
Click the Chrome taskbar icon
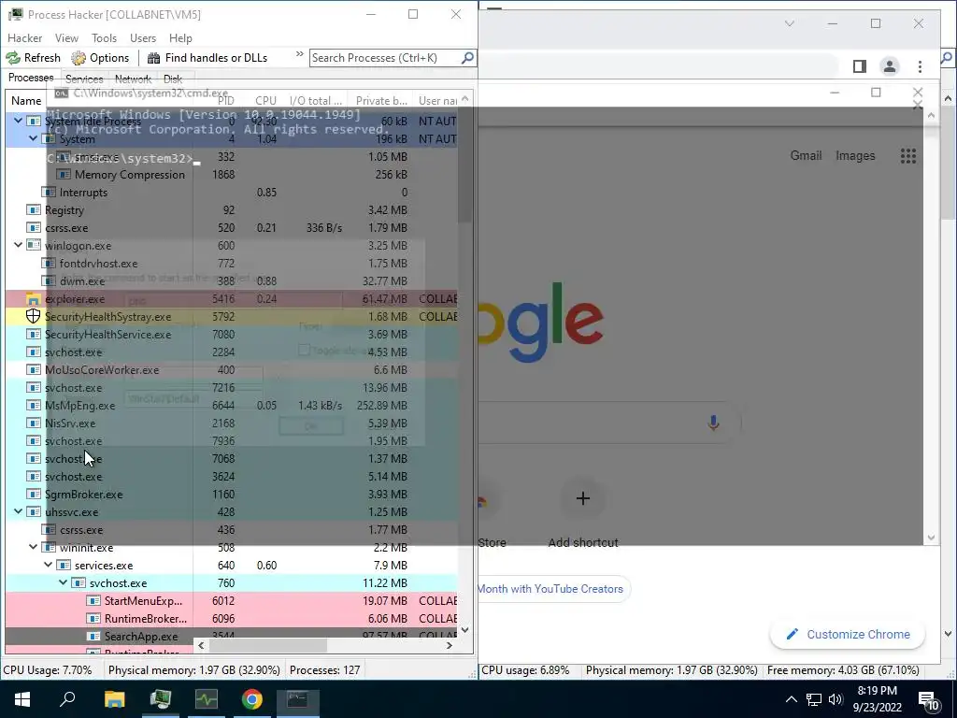(x=251, y=699)
